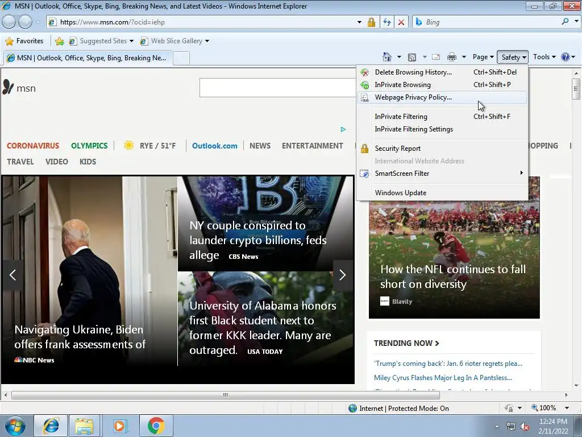The width and height of the screenshot is (582, 437).
Task: Open the zoom level 100% dropdown arrow
Action: click(567, 408)
